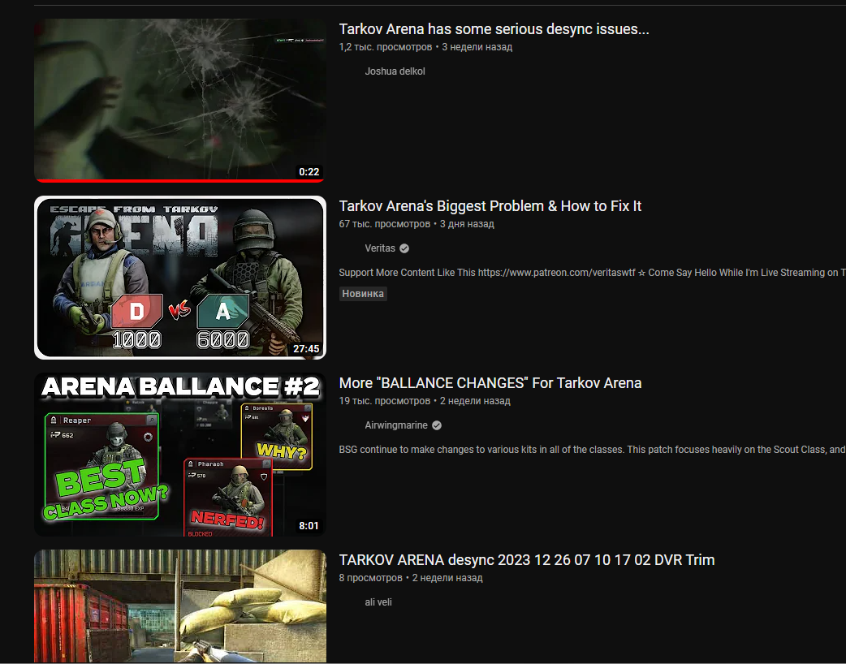
Task: Open the Veritas Arena D vs A thumbnail
Action: point(180,278)
